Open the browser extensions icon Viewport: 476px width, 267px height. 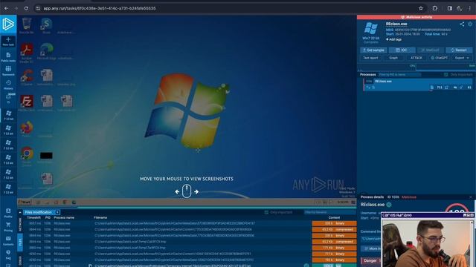tap(434, 8)
